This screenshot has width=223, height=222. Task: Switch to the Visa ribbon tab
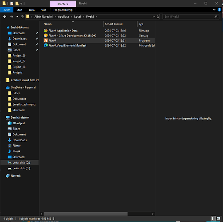[x=44, y=10]
